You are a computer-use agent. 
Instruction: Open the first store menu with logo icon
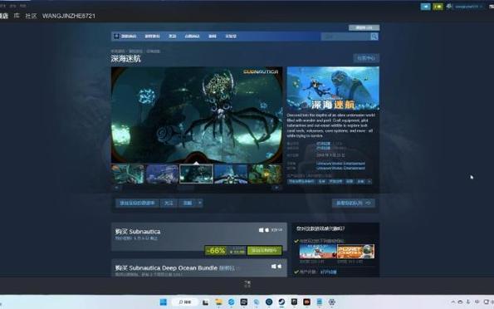[x=125, y=37]
